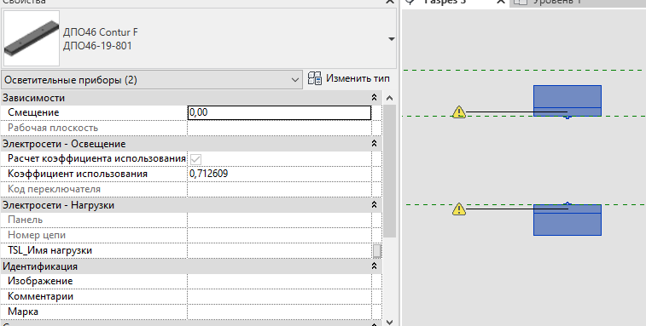Click the Панель parameter label
This screenshot has width=646, height=326.
click(25, 220)
